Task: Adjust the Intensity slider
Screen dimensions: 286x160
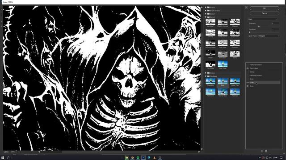Action: pos(259,26)
